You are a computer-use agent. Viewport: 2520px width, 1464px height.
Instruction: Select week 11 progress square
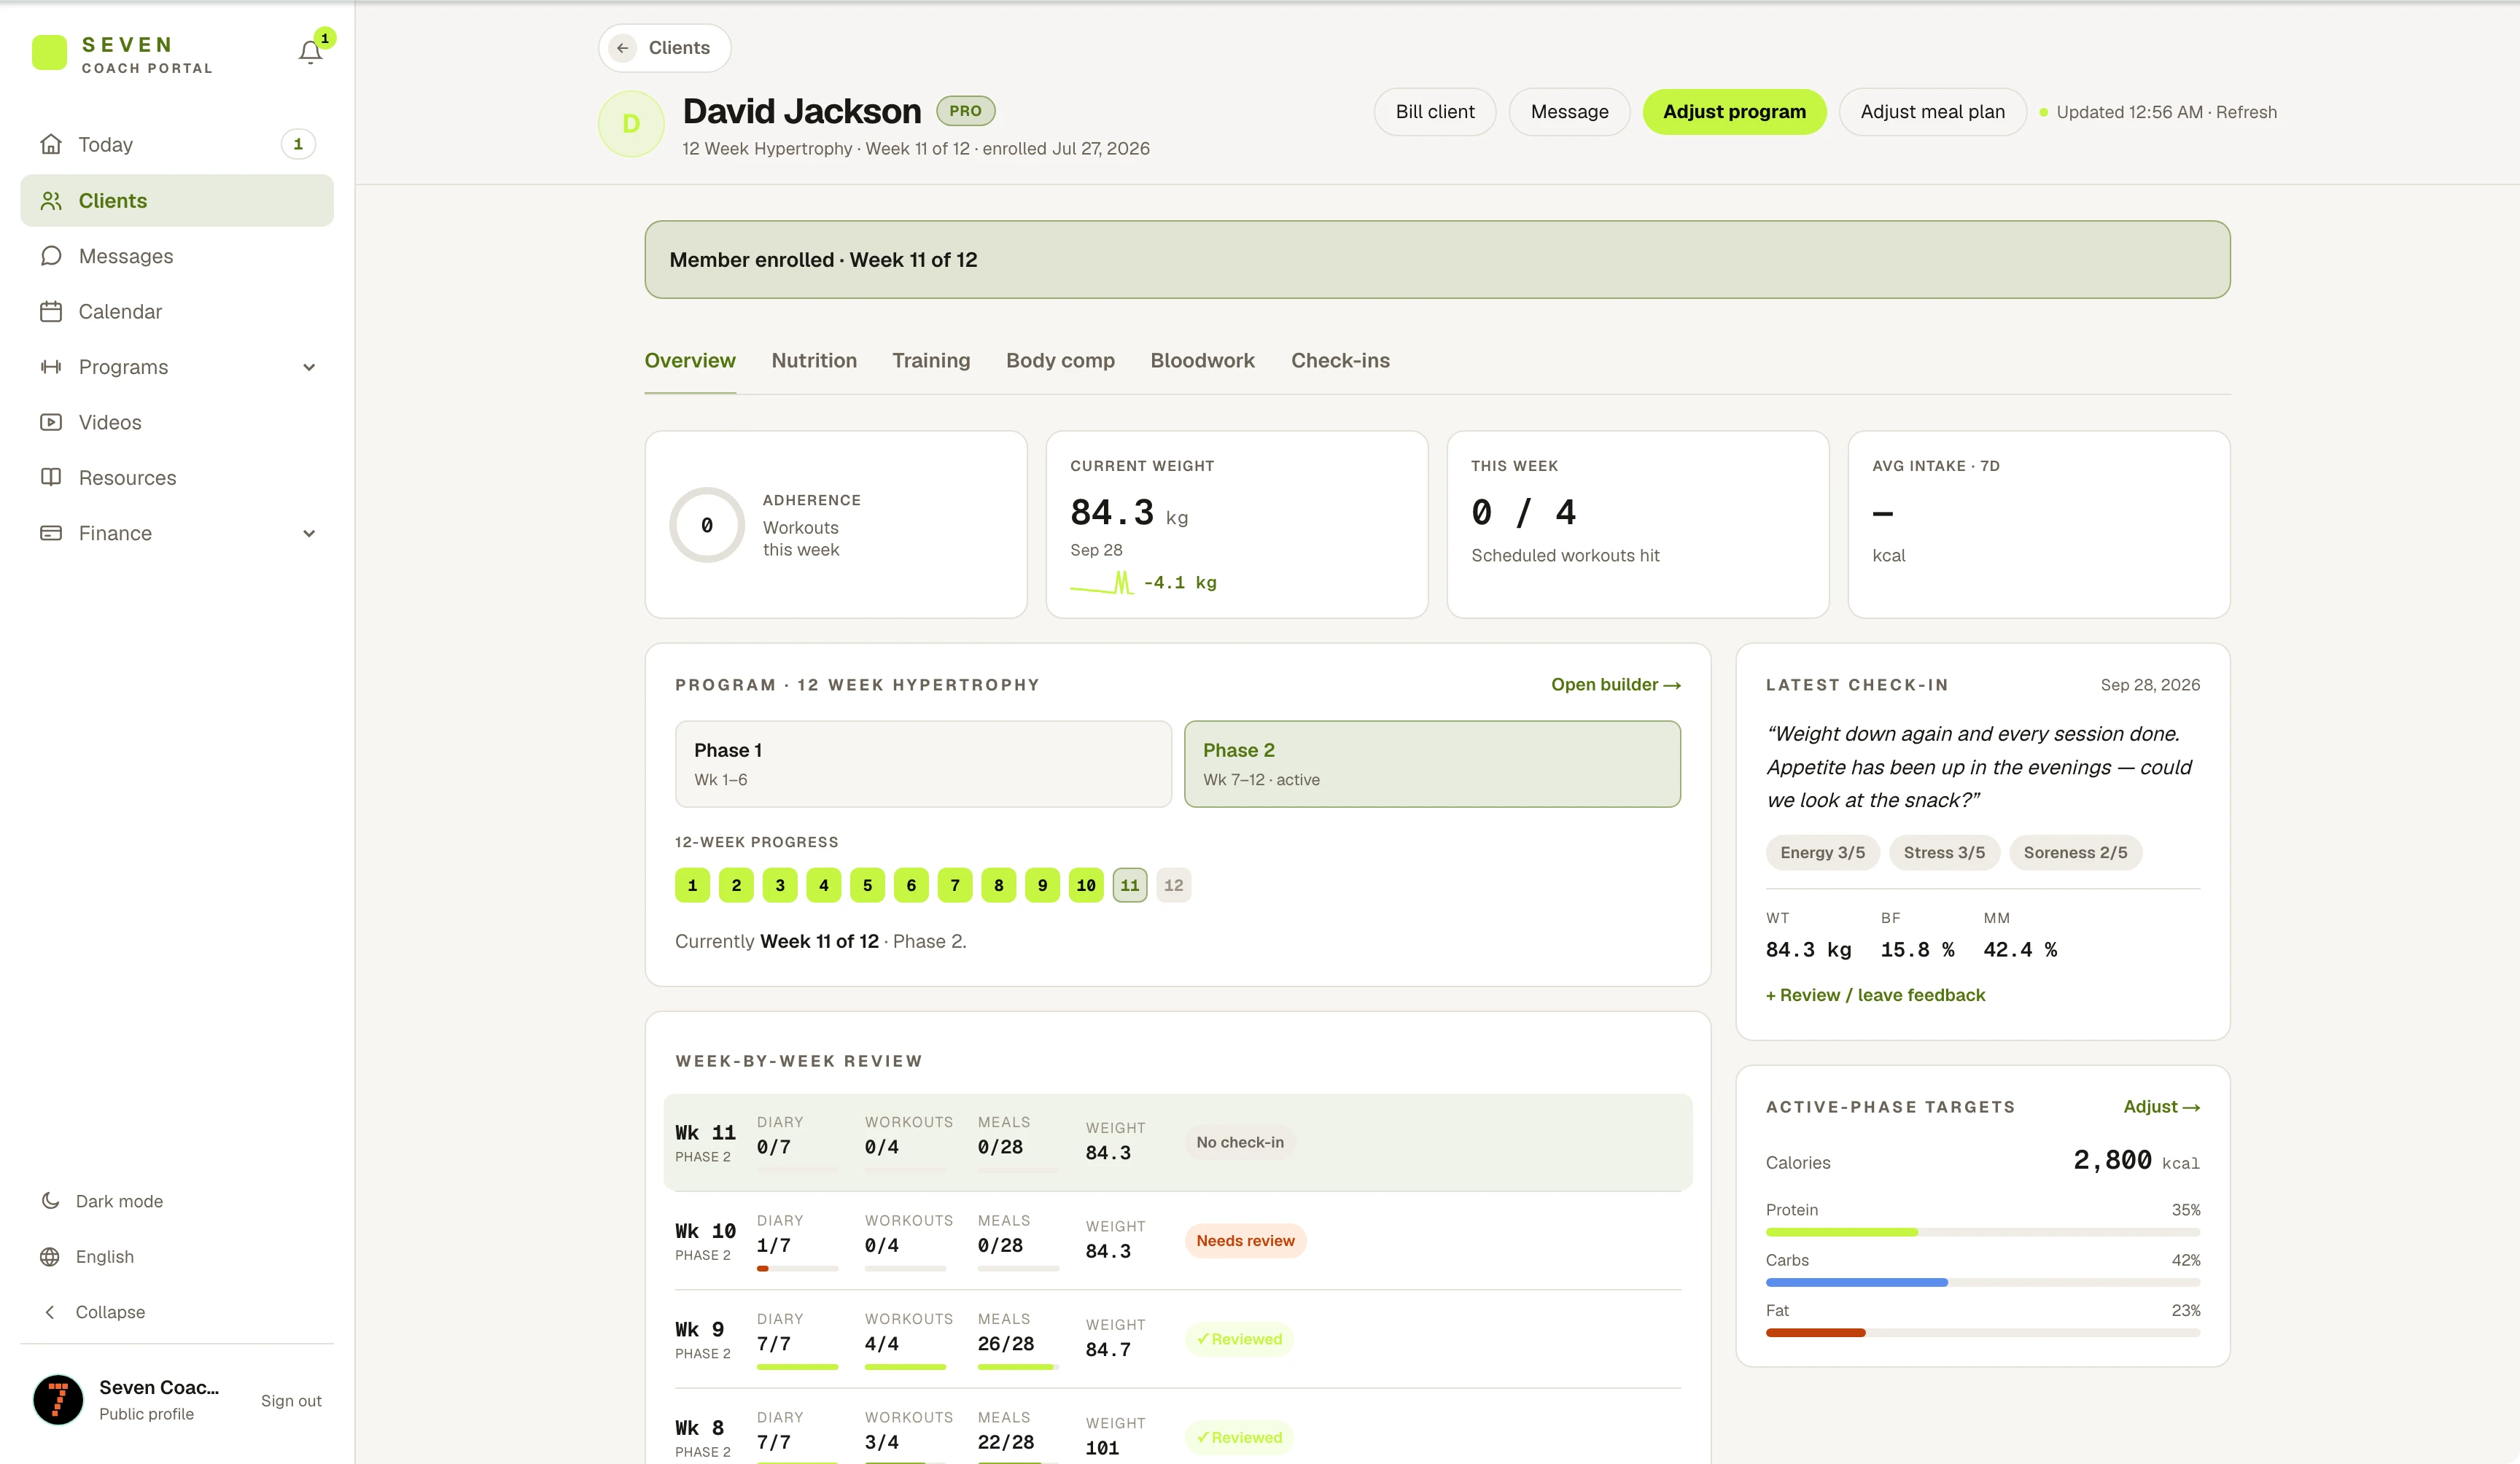coord(1129,885)
